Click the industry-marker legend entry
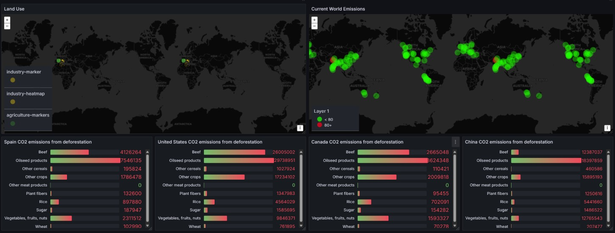This screenshot has width=615, height=233. pos(24,72)
